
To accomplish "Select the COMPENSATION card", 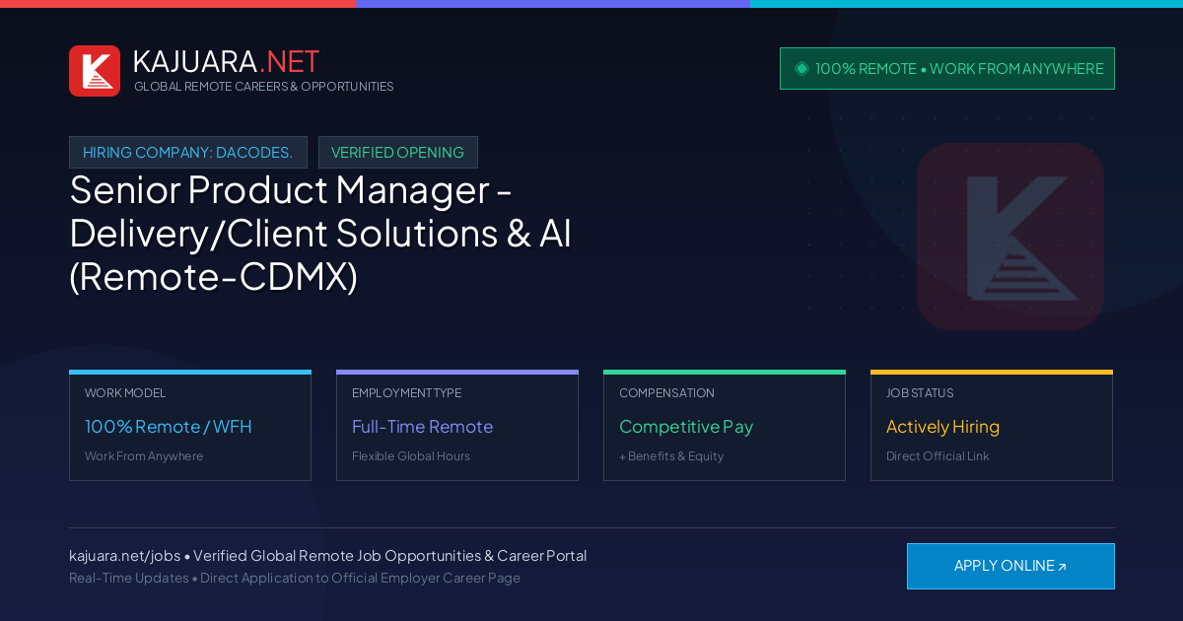I will click(725, 426).
